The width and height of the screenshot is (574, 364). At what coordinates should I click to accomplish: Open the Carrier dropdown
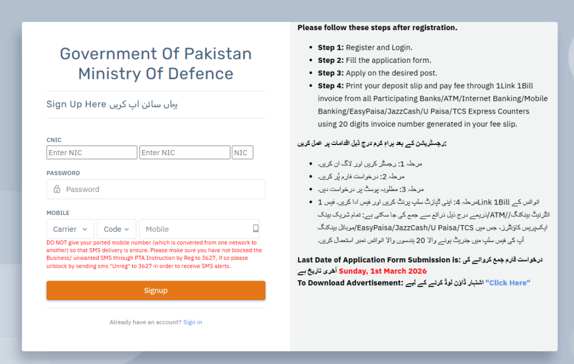pyautogui.click(x=70, y=228)
